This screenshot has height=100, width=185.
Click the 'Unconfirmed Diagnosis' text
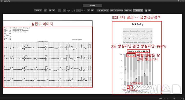(77, 39)
